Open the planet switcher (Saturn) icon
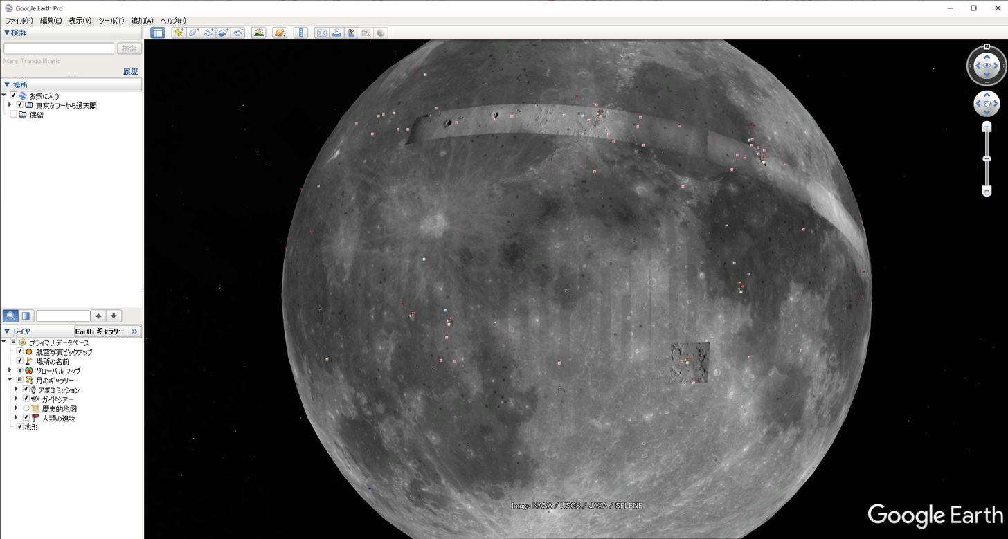 point(280,33)
